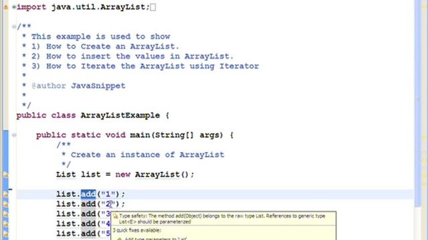Click the comment "2) How to insert the values in ArrayList."

pos(132,56)
